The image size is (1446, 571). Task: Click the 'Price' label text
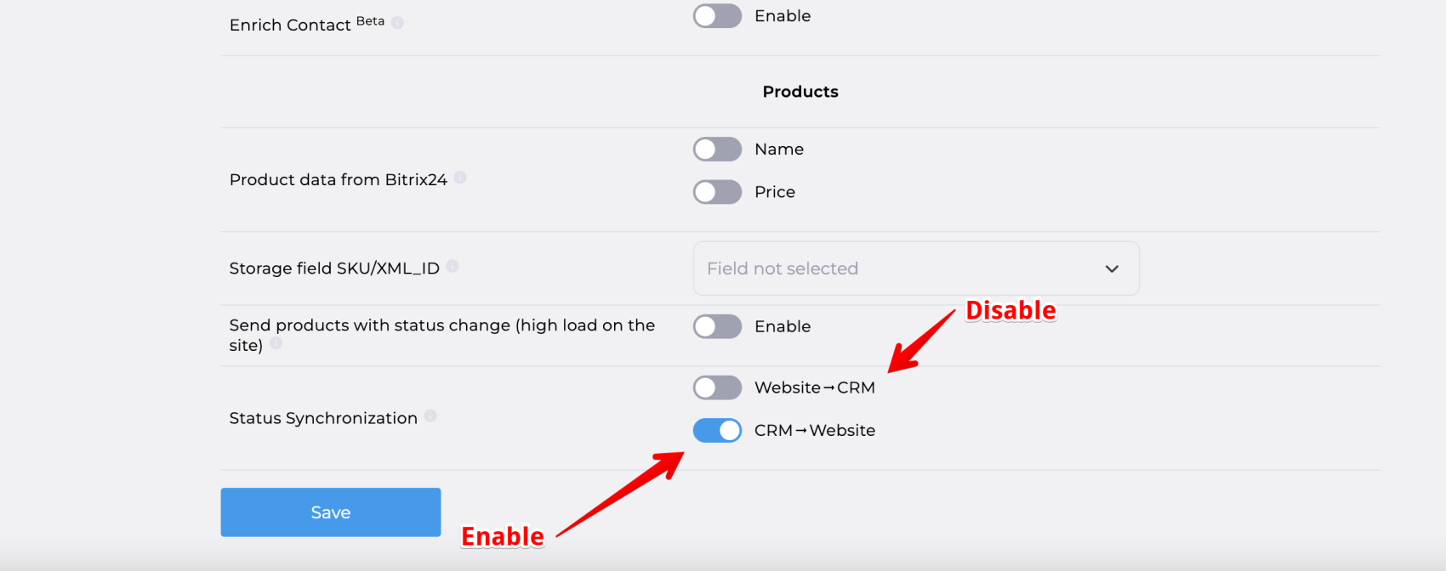pyautogui.click(x=775, y=192)
